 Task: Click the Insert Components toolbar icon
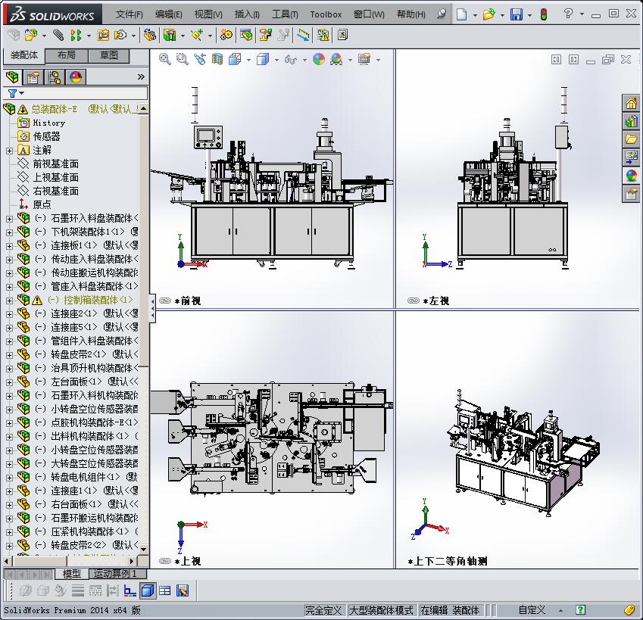click(31, 36)
